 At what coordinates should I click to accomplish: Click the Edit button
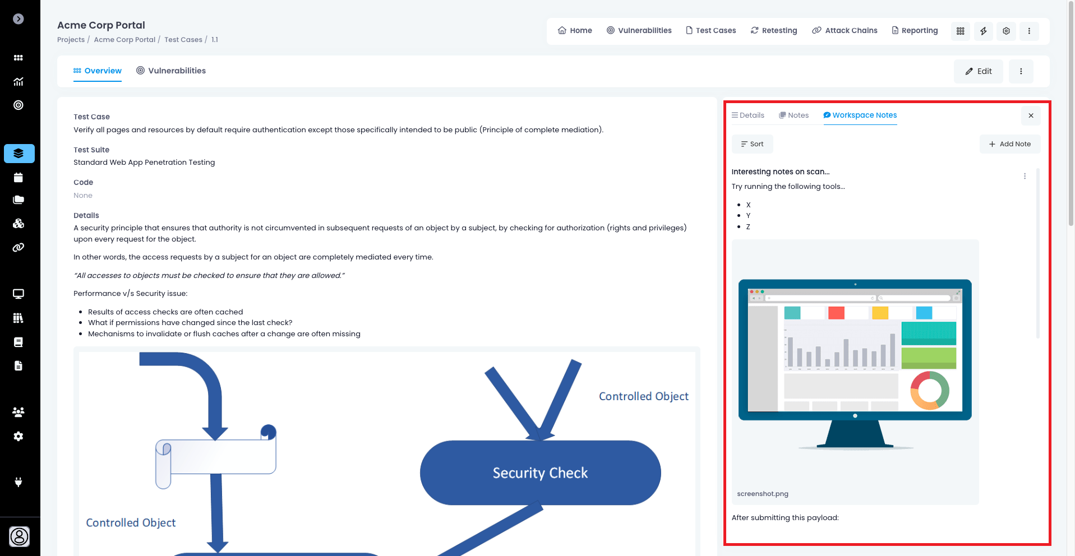[x=978, y=71]
